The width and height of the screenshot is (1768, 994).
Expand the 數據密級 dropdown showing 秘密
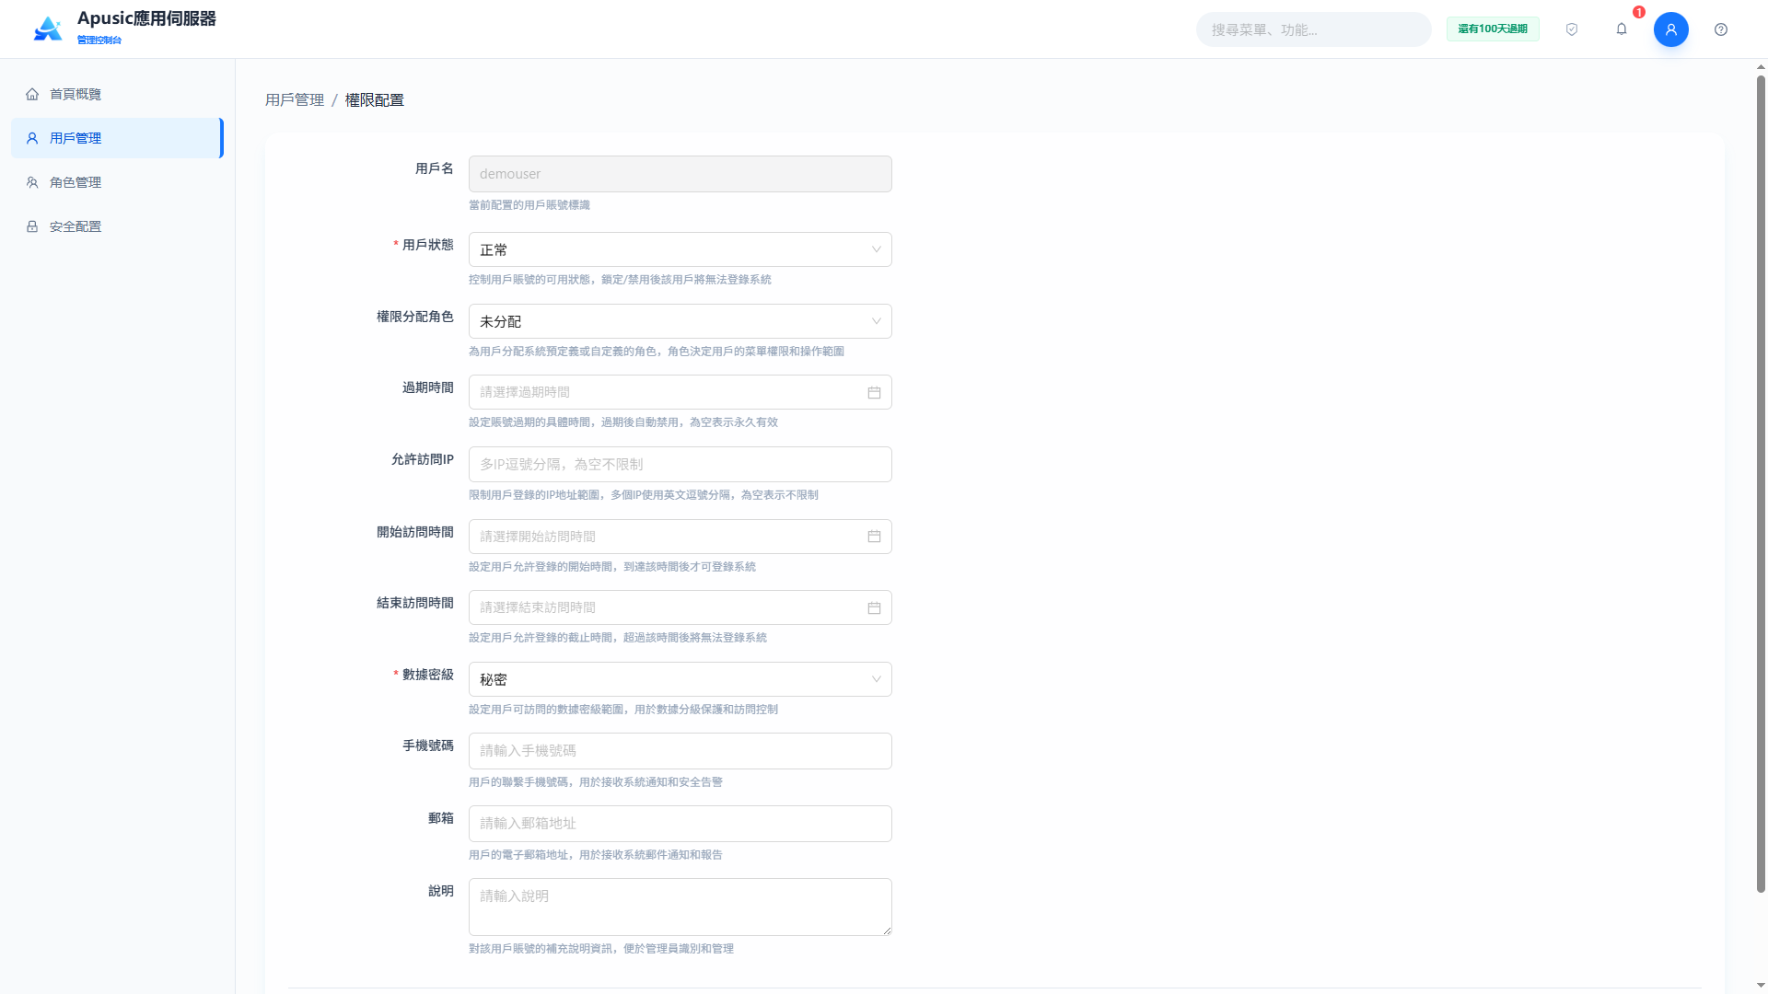click(680, 679)
